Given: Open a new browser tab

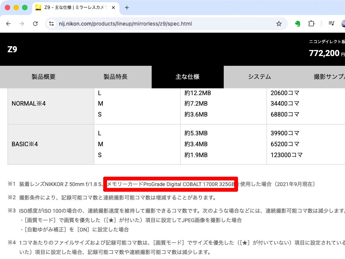Looking at the screenshot, I should 128,7.
